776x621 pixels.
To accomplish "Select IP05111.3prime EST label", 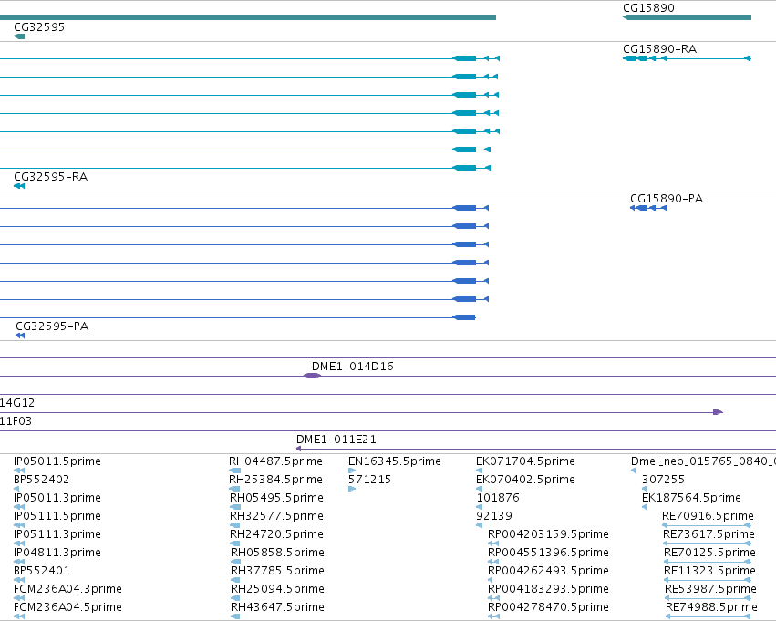I will [x=57, y=534].
